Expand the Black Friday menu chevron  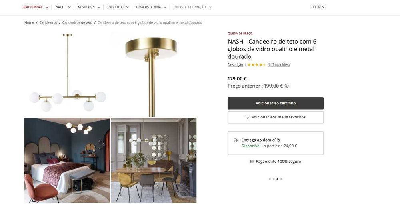tap(47, 7)
